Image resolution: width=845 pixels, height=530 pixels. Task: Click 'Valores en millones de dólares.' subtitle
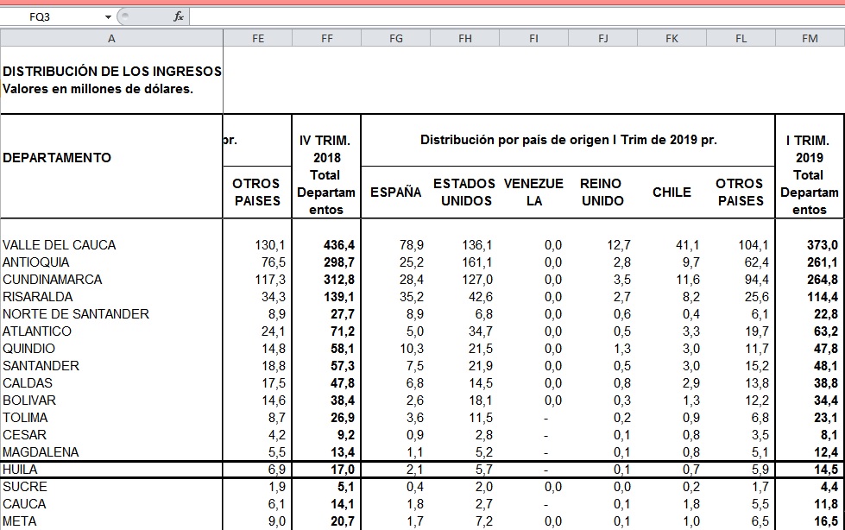coord(98,88)
